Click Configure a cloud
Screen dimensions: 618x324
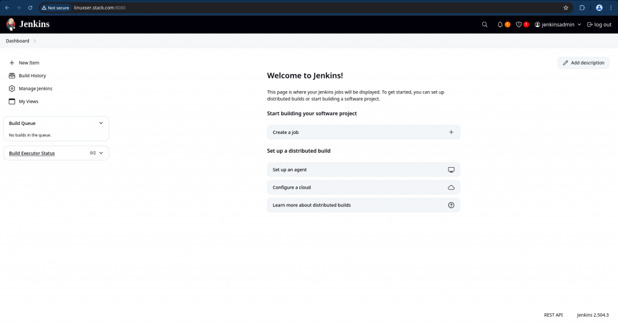point(363,187)
